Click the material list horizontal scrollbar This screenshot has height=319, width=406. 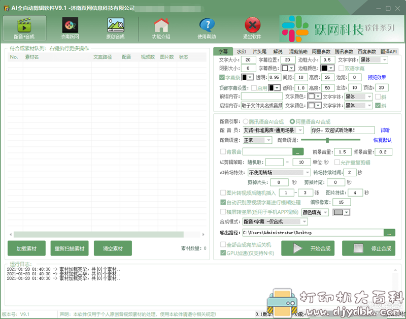pyautogui.click(x=98, y=235)
